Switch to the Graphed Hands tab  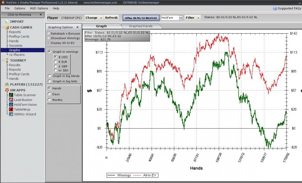(141, 26)
